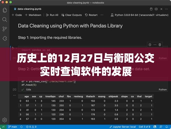The height and width of the screenshot is (129, 171).
Task: Delete cell using the trash icon
Action: (160, 45)
